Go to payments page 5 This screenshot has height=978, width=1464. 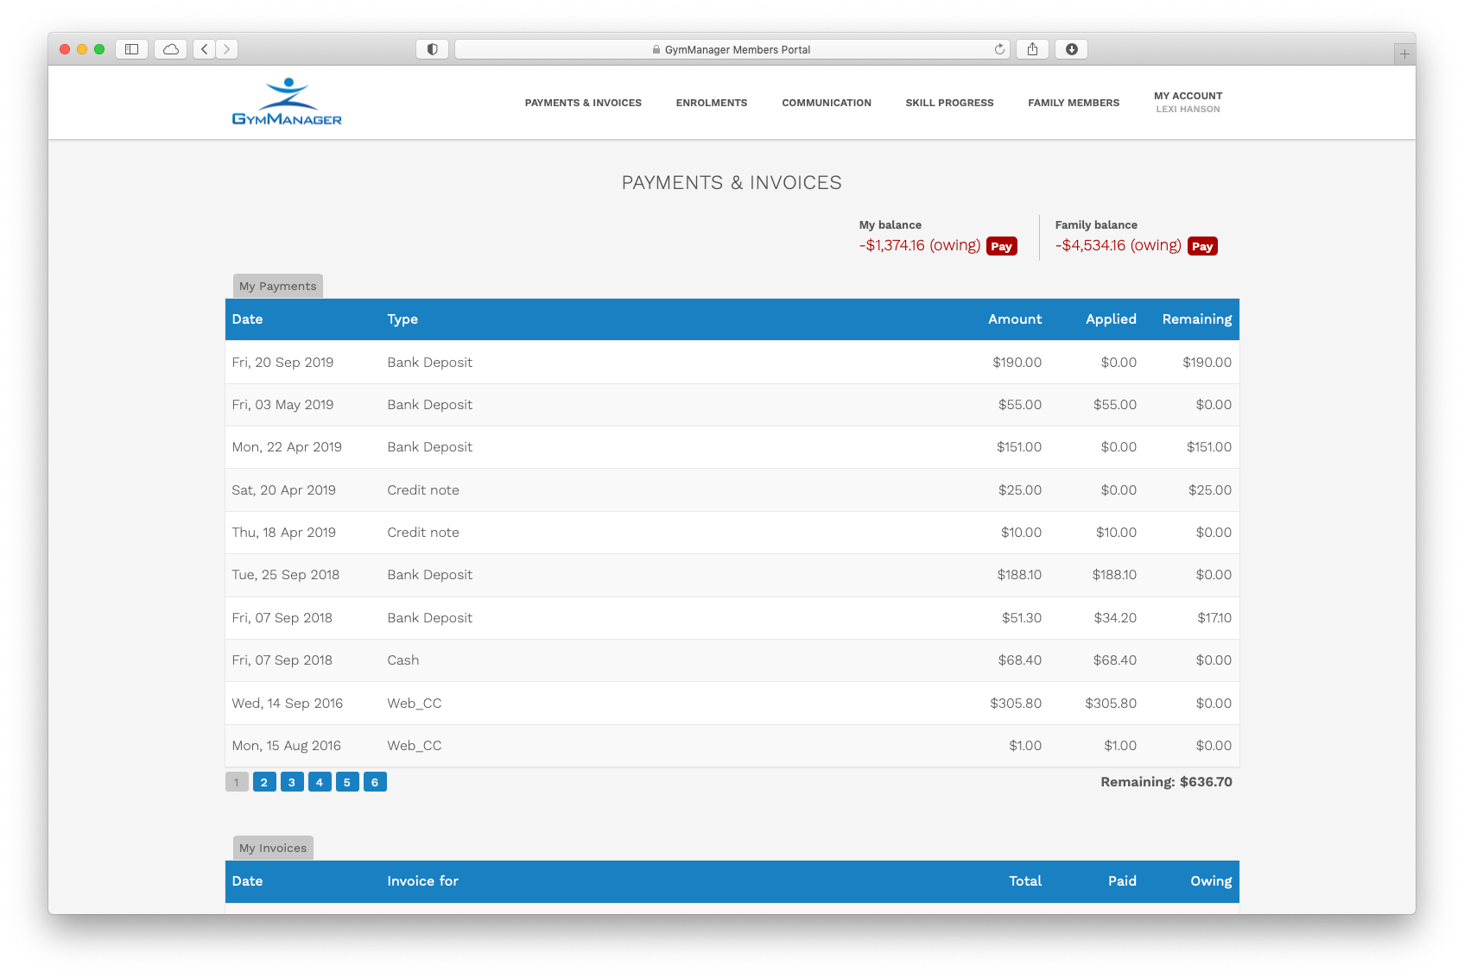[x=347, y=782]
